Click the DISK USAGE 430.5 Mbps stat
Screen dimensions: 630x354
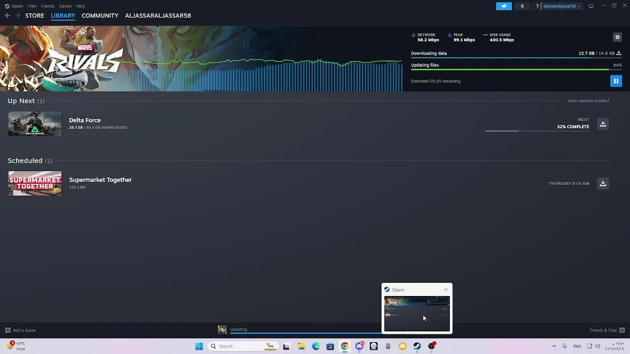pos(499,37)
